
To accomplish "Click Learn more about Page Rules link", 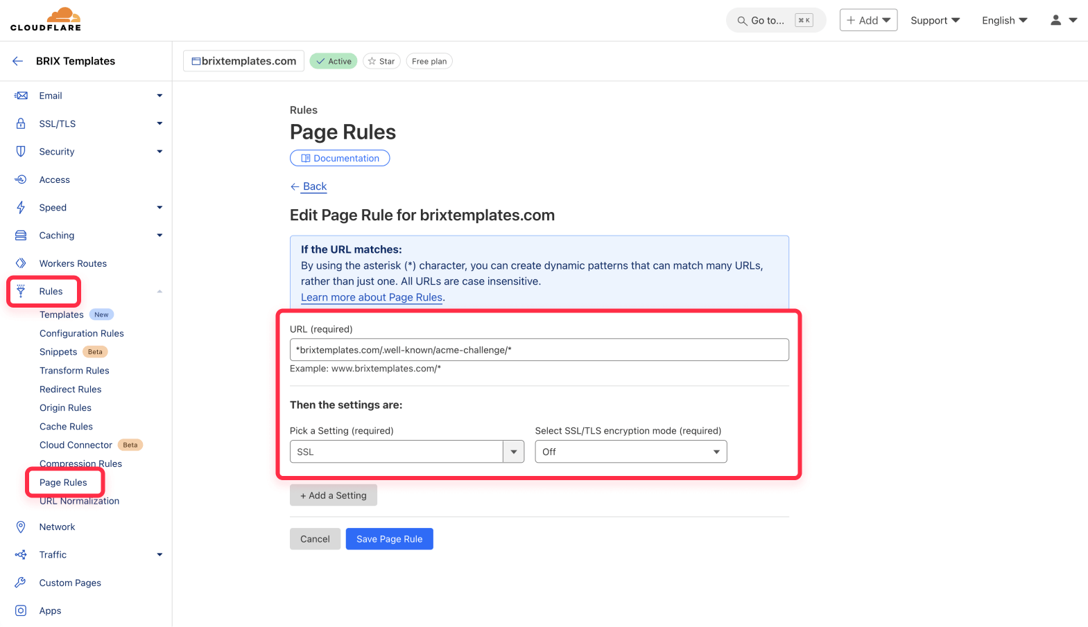I will tap(372, 297).
